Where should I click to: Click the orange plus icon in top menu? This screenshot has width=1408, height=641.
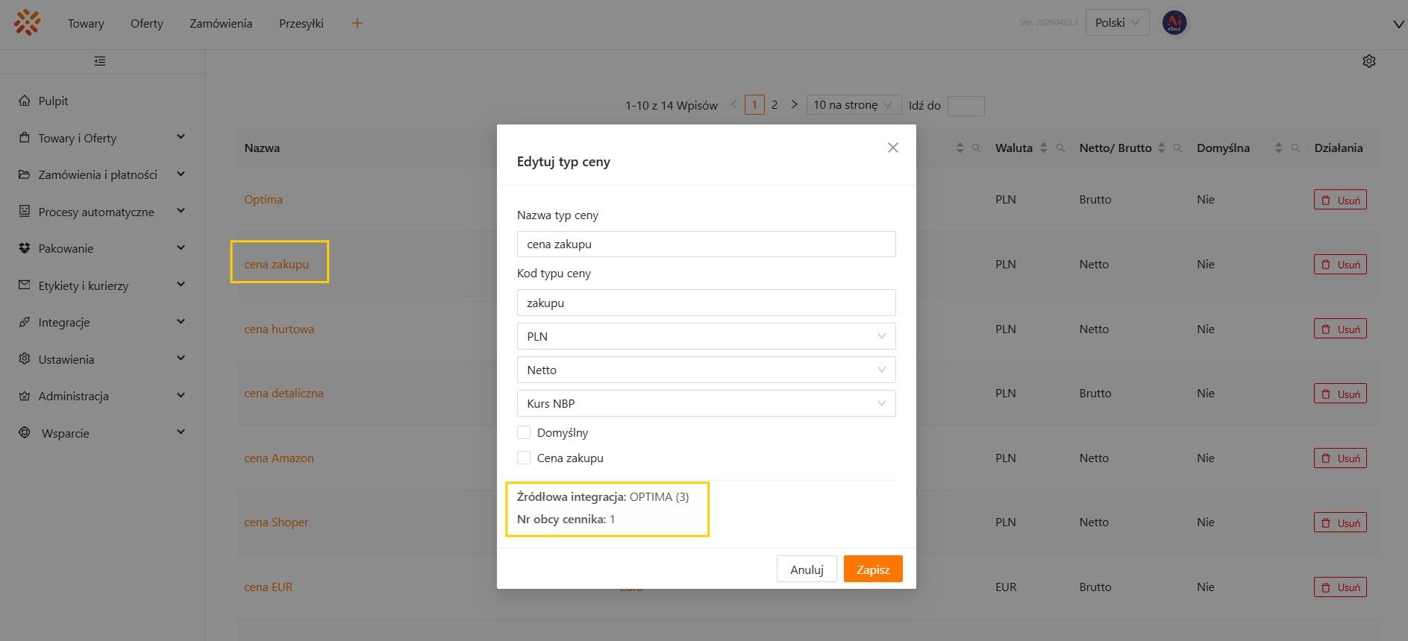357,23
